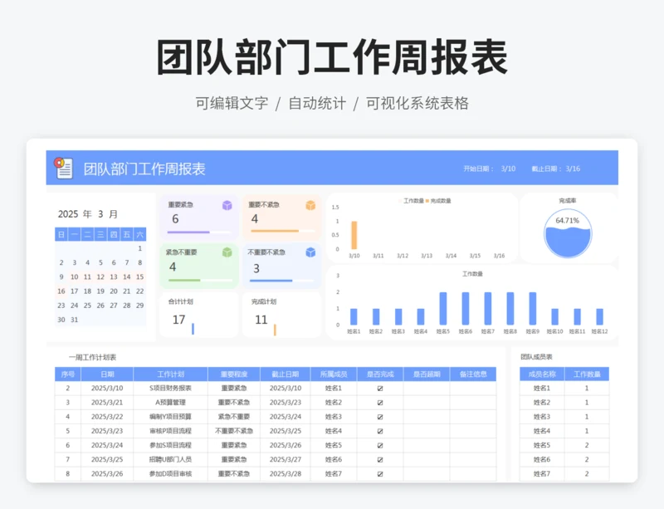Viewport: 664px width, 509px height.
Task: Click 姓名6 in team member table
Action: 542,460
